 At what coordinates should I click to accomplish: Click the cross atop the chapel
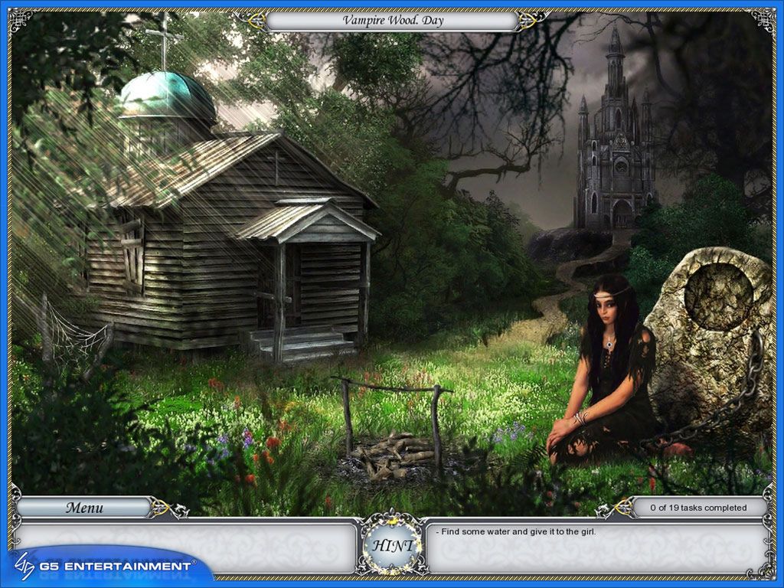coord(164,41)
